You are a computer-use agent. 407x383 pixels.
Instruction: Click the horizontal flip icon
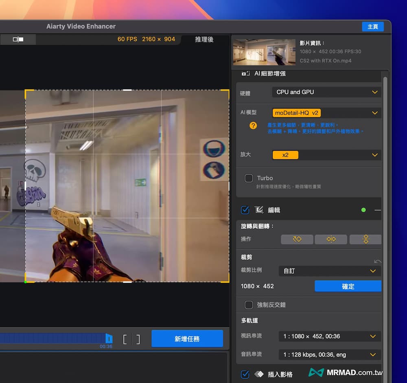(331, 239)
